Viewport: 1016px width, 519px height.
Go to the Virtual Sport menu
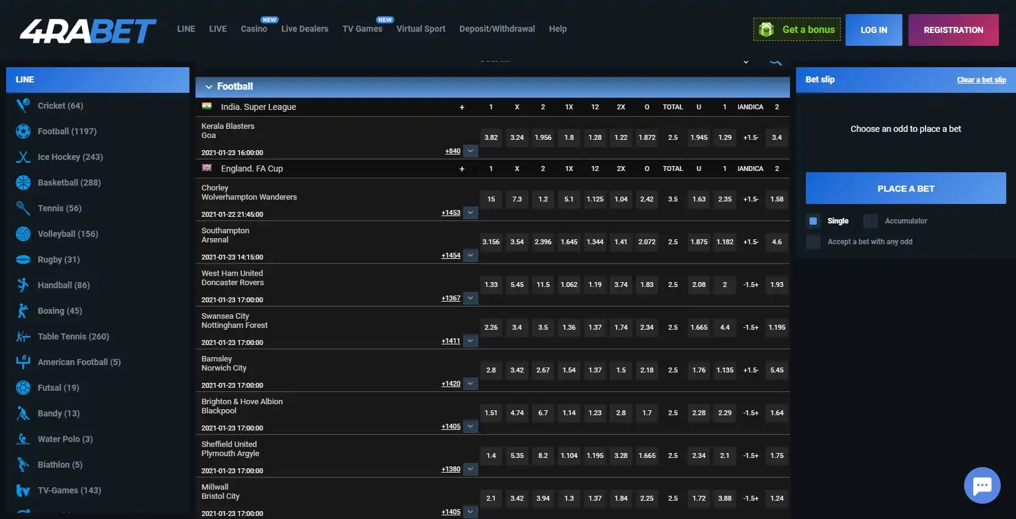point(420,29)
